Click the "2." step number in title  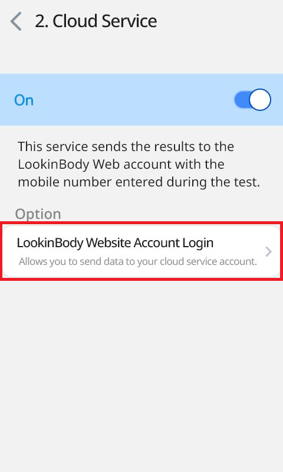pyautogui.click(x=41, y=21)
